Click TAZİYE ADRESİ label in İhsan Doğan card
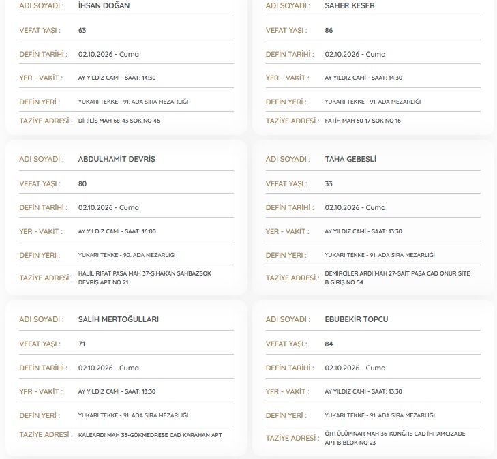 pos(46,121)
